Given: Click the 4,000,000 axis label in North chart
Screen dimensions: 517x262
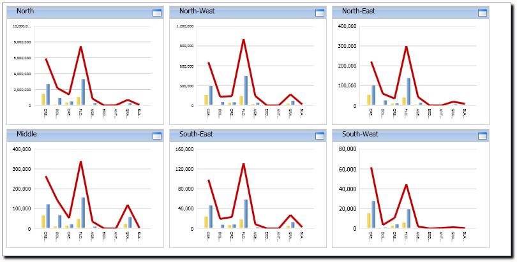Looking at the screenshot, I should 23,74.
